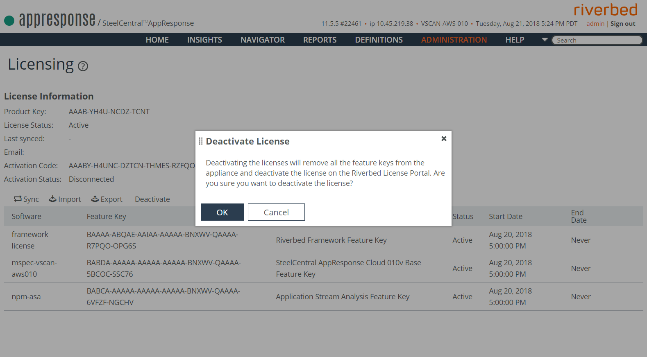
Task: Click the Sign out link
Action: tap(623, 24)
